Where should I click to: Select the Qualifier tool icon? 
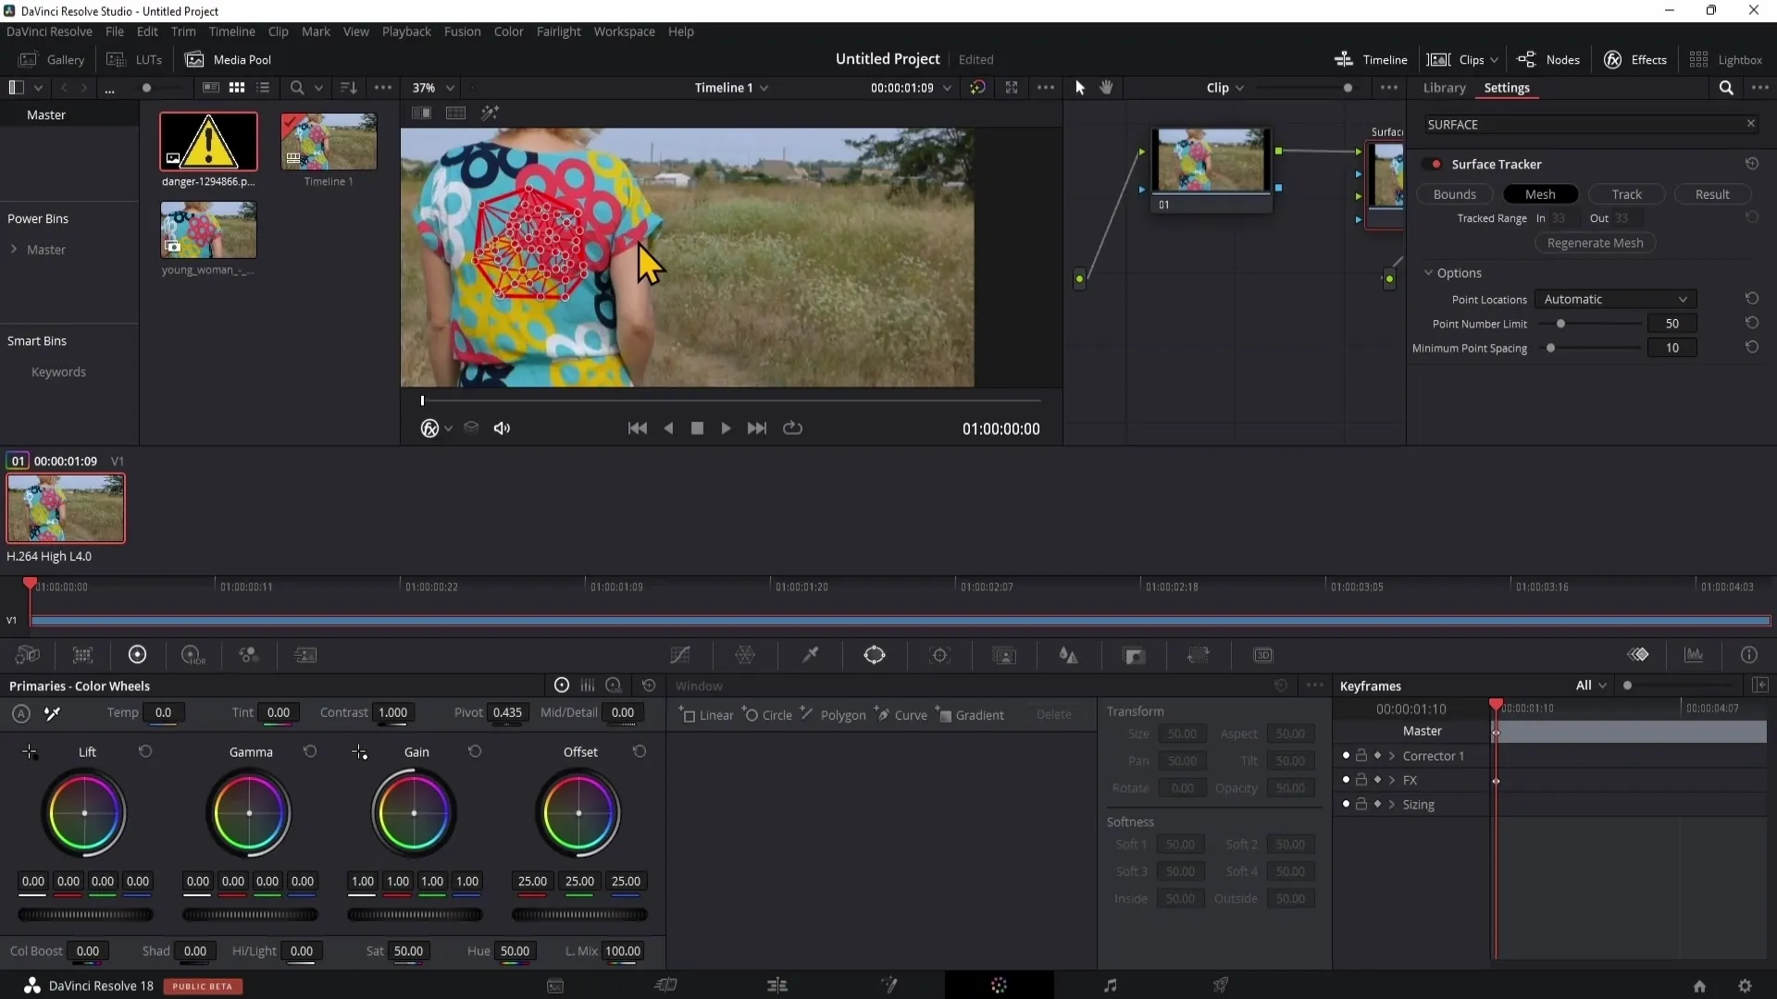[811, 655]
